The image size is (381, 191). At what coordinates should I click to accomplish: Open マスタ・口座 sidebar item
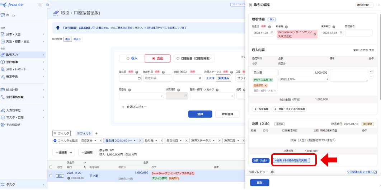pos(23,117)
